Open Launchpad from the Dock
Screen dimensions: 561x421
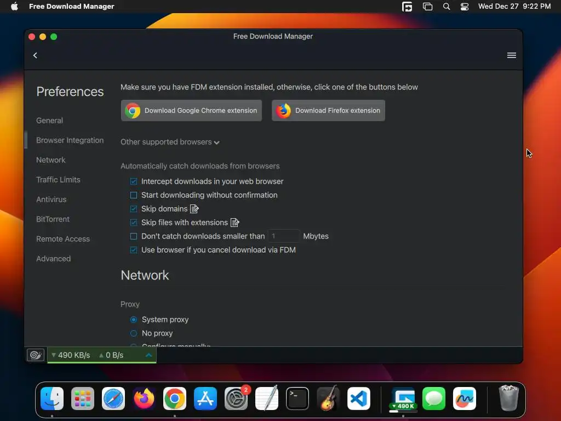pyautogui.click(x=83, y=399)
